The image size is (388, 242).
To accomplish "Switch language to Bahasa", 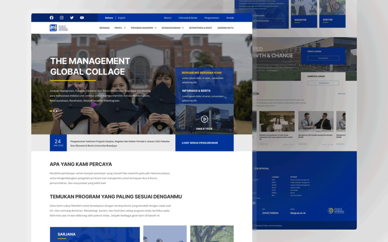I will pos(109,18).
